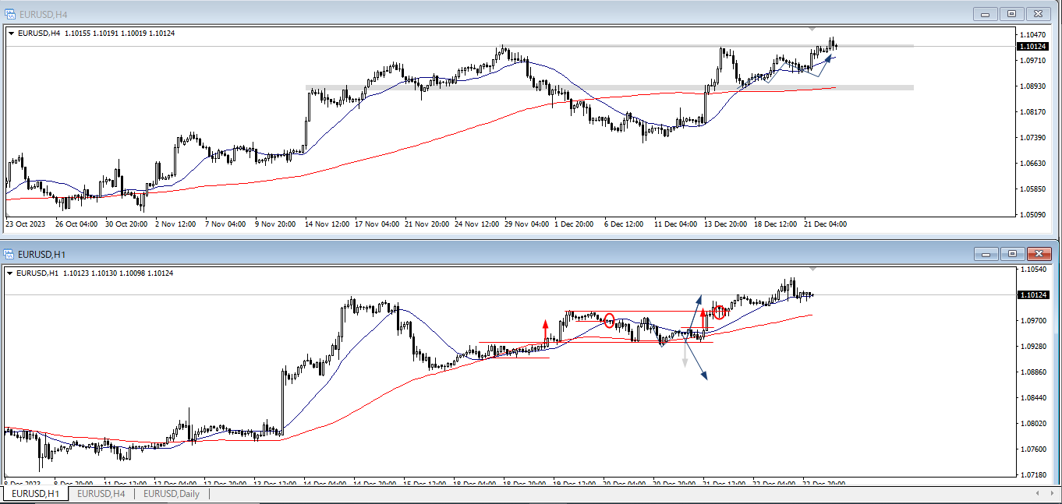Switch to the EURUSD,Daily tab
This screenshot has height=504, width=1062.
click(x=172, y=494)
